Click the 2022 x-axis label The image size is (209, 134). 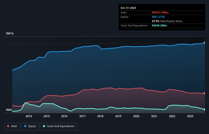[172, 116]
